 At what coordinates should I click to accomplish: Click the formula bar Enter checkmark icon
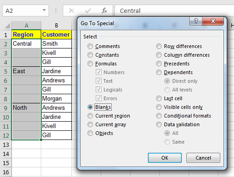pos(88,11)
